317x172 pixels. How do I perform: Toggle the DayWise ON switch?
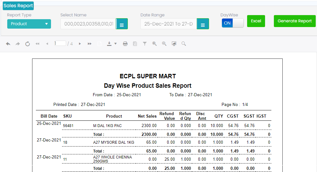(x=233, y=23)
